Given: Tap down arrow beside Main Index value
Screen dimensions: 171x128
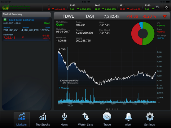Looking at the screenshot, I should point(23,37).
